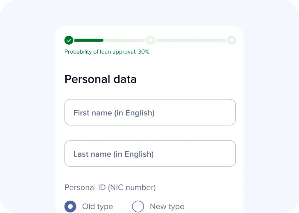This screenshot has width=299, height=213.
Task: Select the second step circle in progress tracker
Action: coord(150,40)
